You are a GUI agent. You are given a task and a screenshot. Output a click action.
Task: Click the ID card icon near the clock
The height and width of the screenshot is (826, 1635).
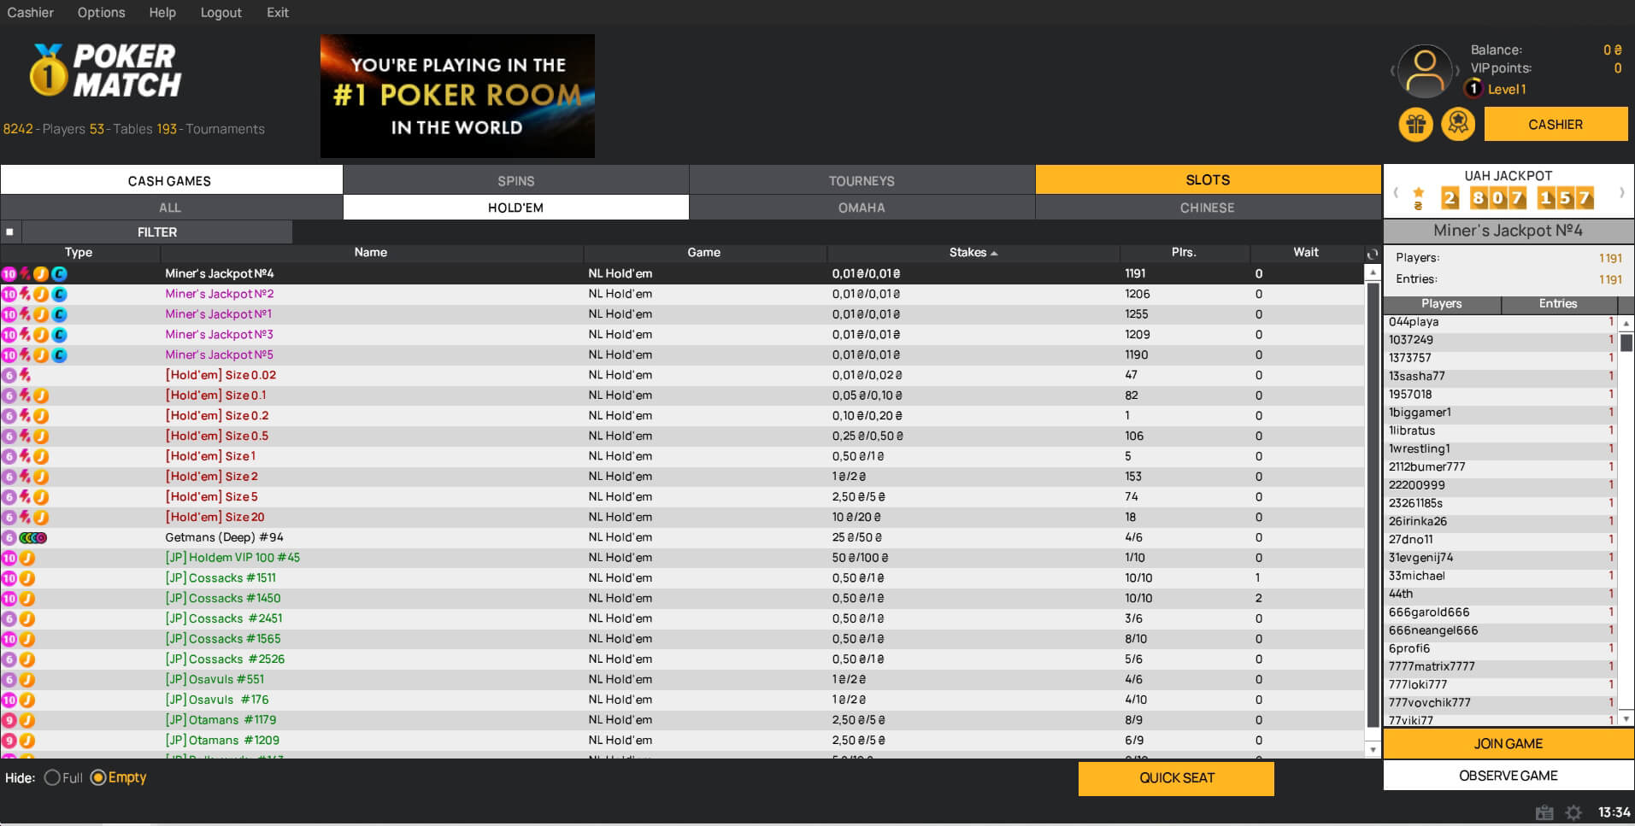(x=1544, y=813)
